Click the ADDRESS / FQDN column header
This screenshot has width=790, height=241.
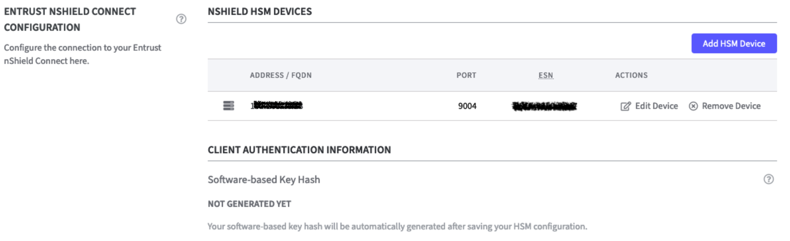coord(281,75)
